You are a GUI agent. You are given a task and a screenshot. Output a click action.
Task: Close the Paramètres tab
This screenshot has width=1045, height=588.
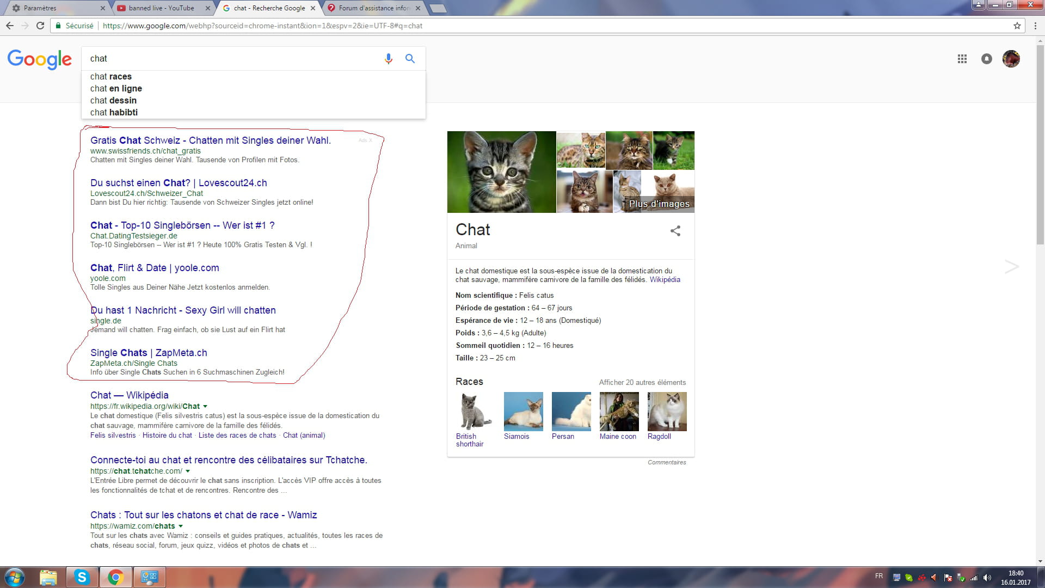point(103,8)
